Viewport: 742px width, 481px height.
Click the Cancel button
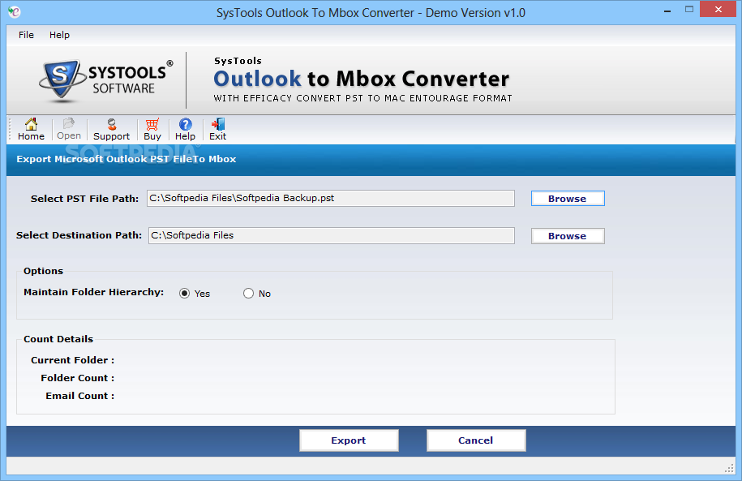[x=475, y=440]
